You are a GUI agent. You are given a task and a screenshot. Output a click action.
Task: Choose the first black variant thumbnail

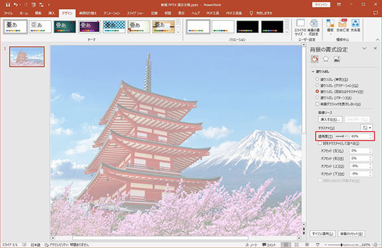tap(248, 27)
